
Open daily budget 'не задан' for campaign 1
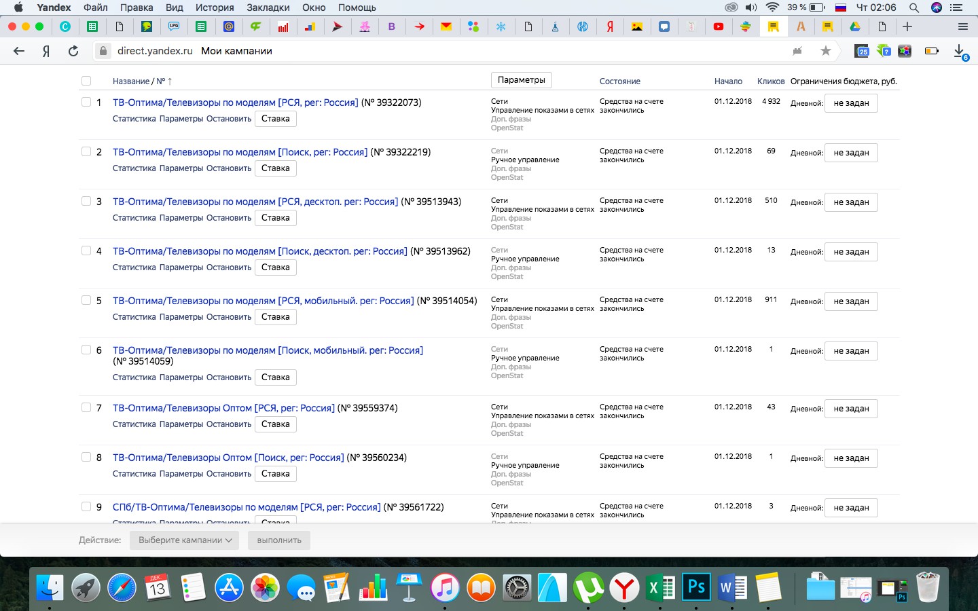[x=851, y=103]
